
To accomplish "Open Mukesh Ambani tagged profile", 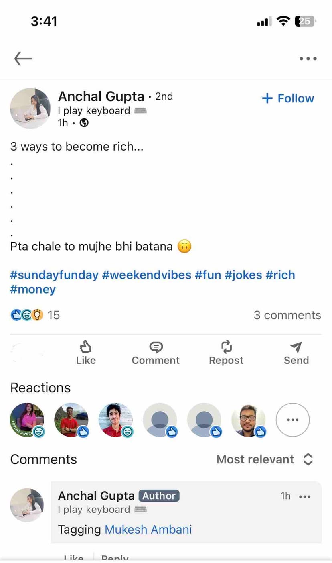I will (148, 530).
